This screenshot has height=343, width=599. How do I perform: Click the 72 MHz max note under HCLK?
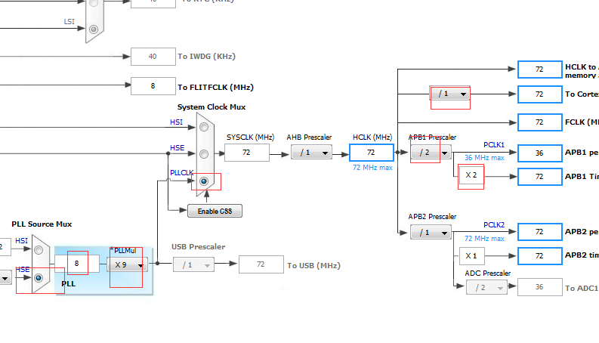point(372,168)
